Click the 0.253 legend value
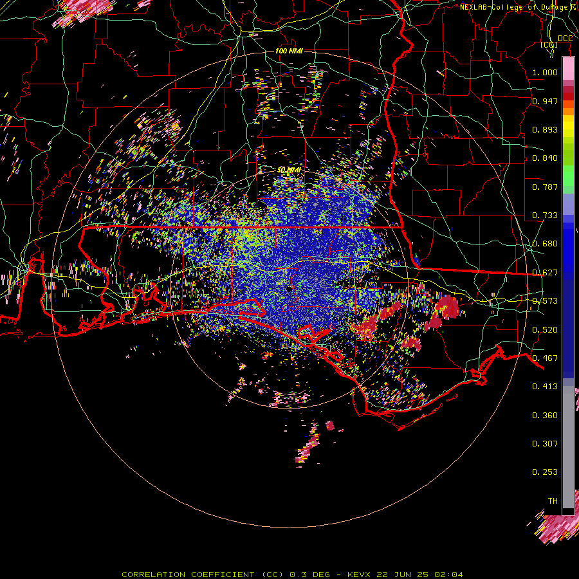This screenshot has width=579, height=579. pyautogui.click(x=545, y=472)
